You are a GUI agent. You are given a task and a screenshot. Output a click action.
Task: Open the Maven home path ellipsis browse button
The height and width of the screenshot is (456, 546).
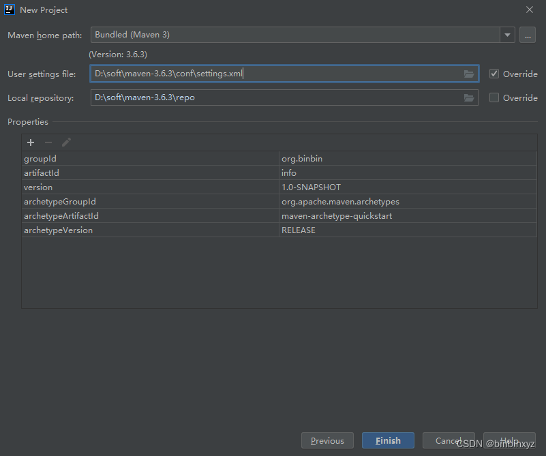click(528, 35)
